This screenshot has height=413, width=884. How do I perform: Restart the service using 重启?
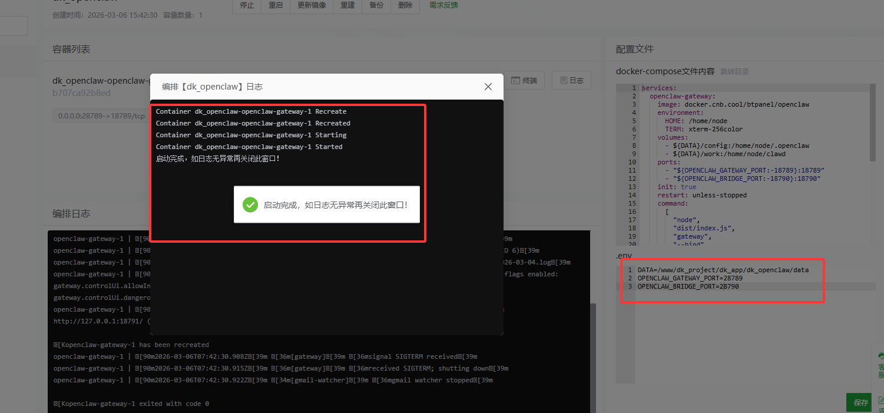(x=275, y=5)
